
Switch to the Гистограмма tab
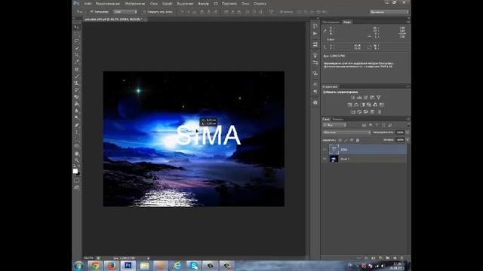point(331,22)
